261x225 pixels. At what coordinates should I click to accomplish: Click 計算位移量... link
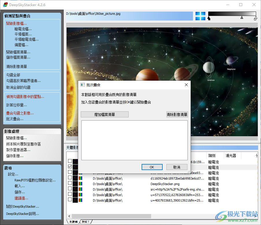16,105
